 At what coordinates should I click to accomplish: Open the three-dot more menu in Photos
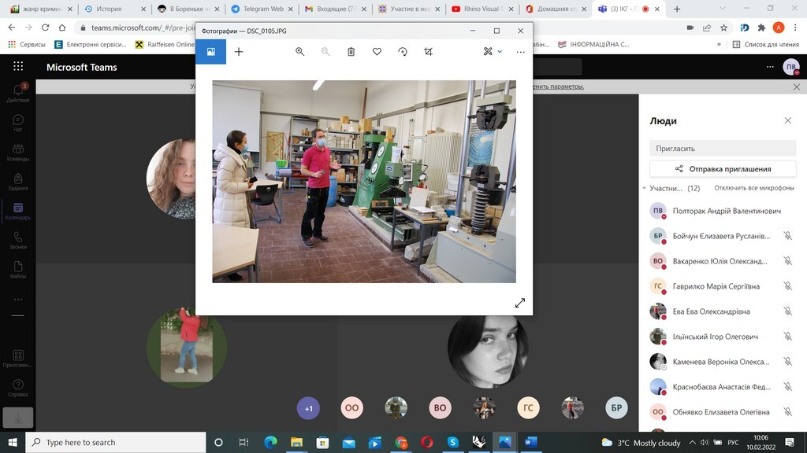click(x=520, y=52)
